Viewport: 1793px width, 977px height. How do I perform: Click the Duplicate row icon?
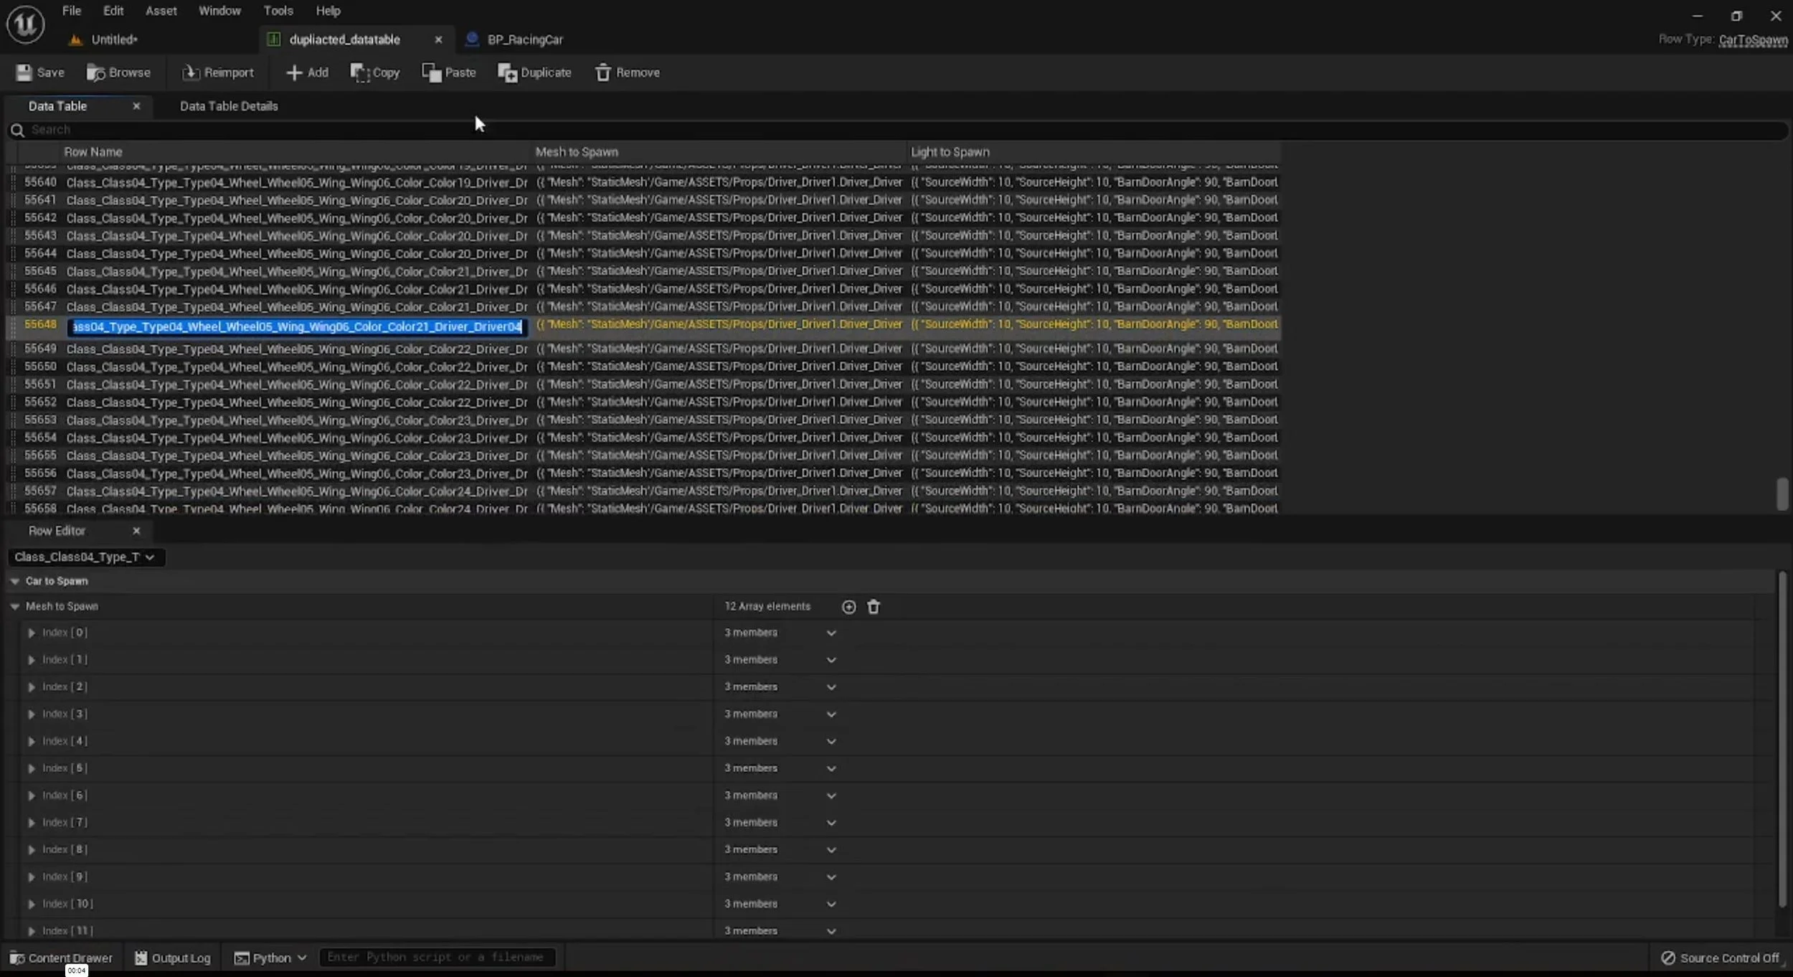point(507,72)
